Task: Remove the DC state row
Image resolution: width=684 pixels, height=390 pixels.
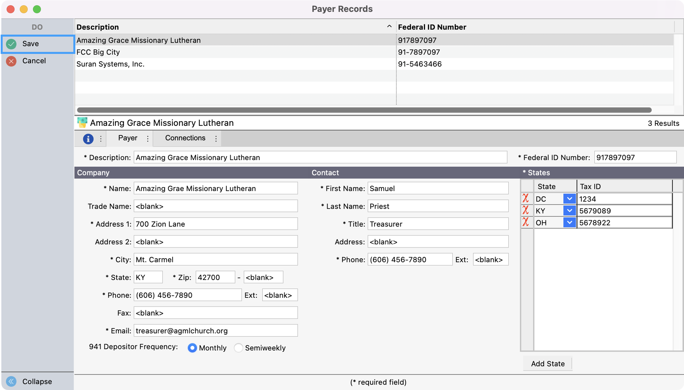Action: click(526, 199)
